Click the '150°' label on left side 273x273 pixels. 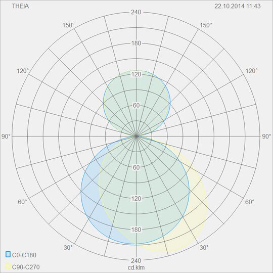(x=69, y=25)
